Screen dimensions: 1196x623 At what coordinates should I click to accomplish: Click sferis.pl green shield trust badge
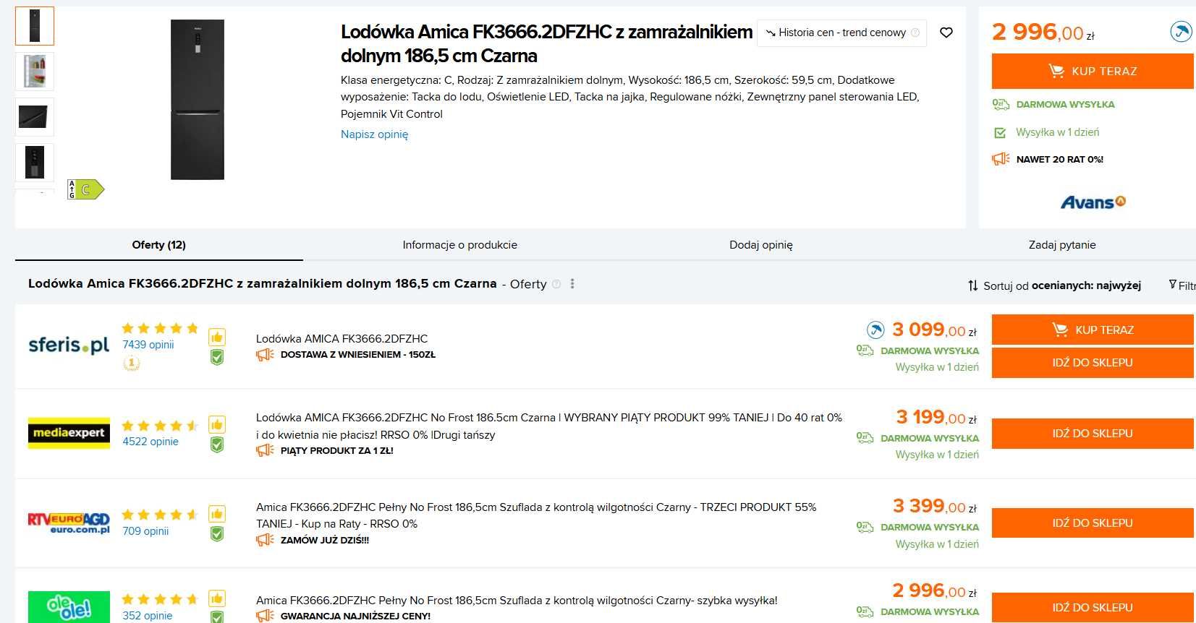pyautogui.click(x=217, y=357)
